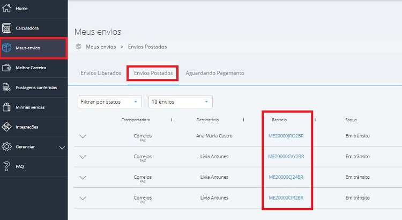This screenshot has width=402, height=220.
Task: Click recipient name Ana Maria Castro
Action: tap(214, 136)
